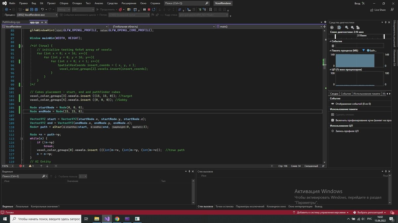Click the notifications bell in status bar

pos(391,212)
